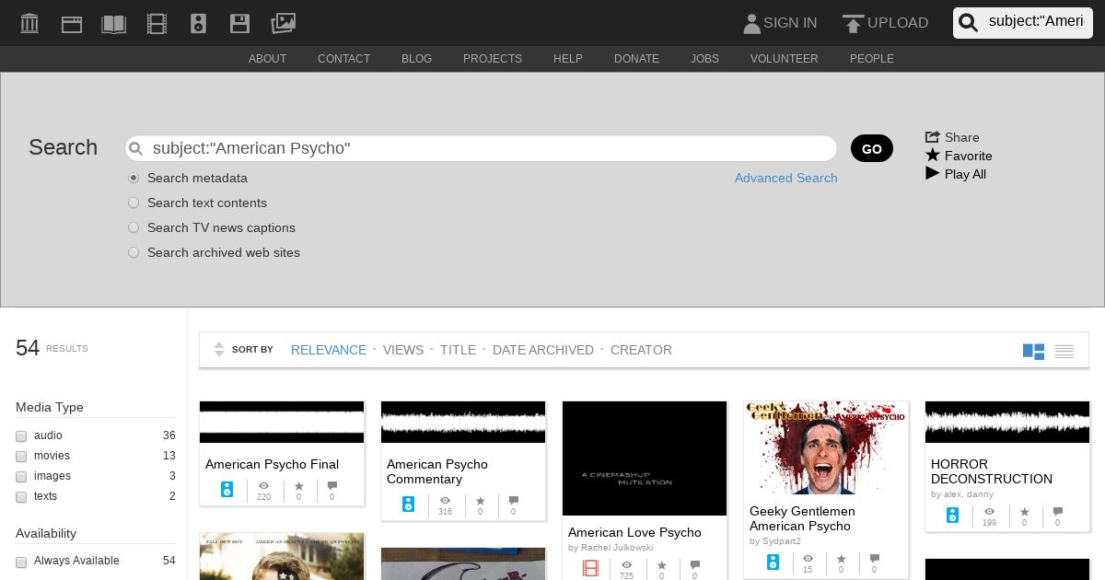Open the Texts book icon
This screenshot has height=580, width=1105.
click(114, 23)
